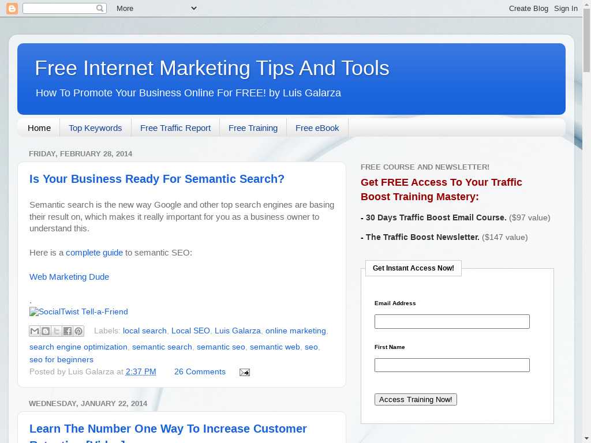This screenshot has height=443, width=591.
Task: Go to the Home tab
Action: [x=39, y=128]
